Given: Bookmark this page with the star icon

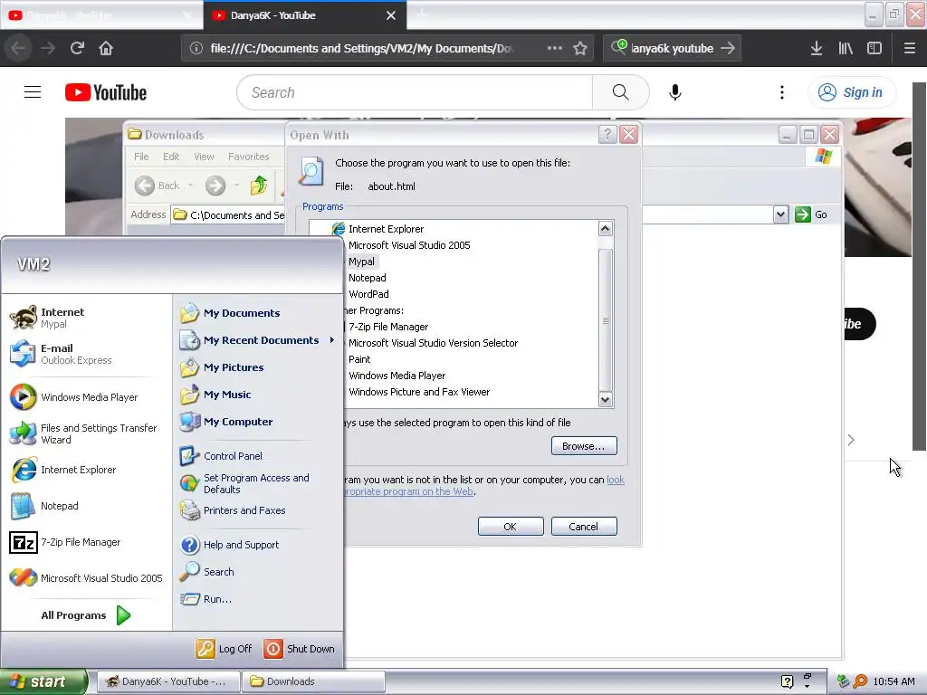Looking at the screenshot, I should click(x=580, y=49).
